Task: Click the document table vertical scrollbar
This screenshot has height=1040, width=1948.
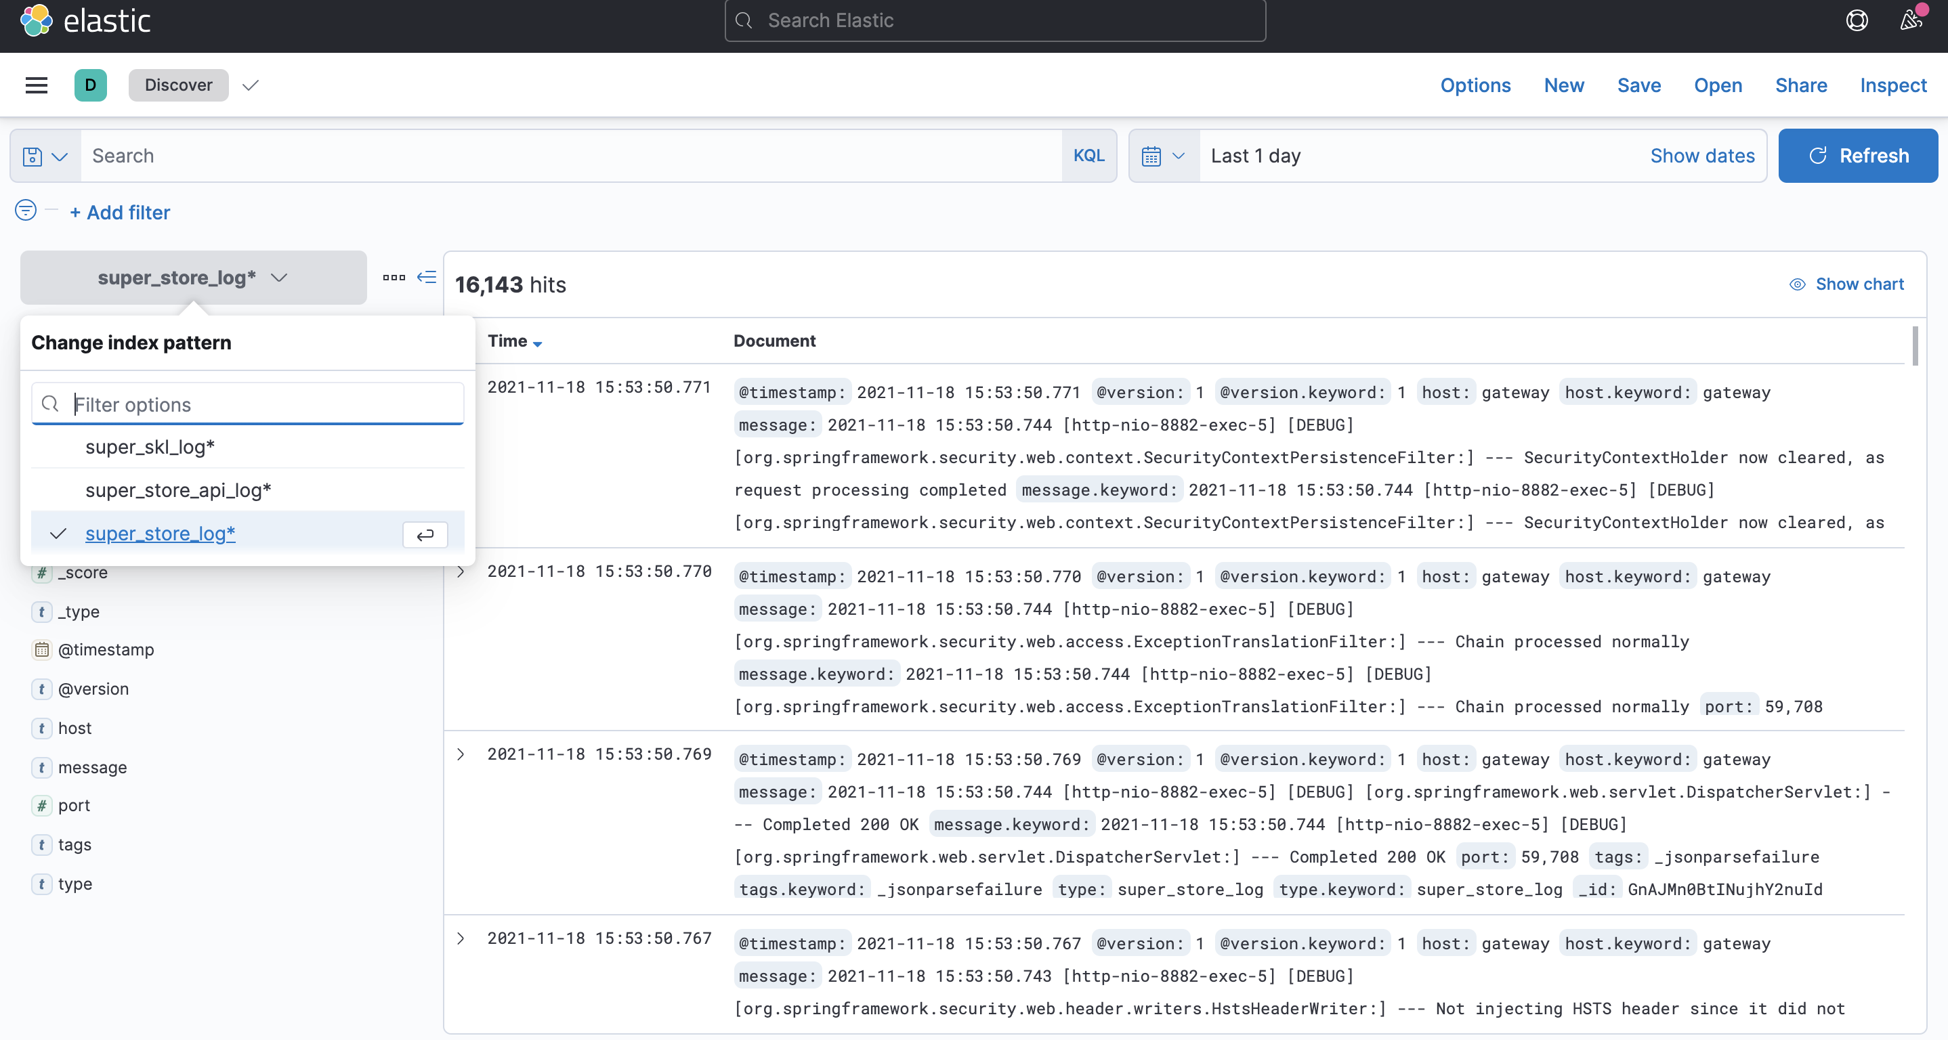Action: point(1915,346)
